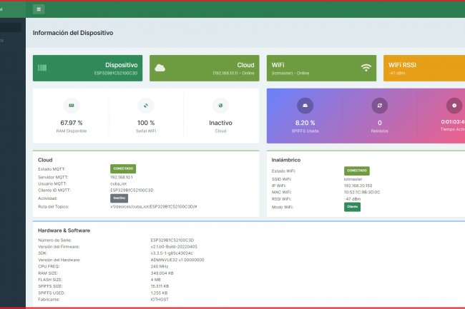Viewport: 465px width, 309px height.
Task: Click the globe icon above Inactivo Cloud
Action: click(220, 106)
